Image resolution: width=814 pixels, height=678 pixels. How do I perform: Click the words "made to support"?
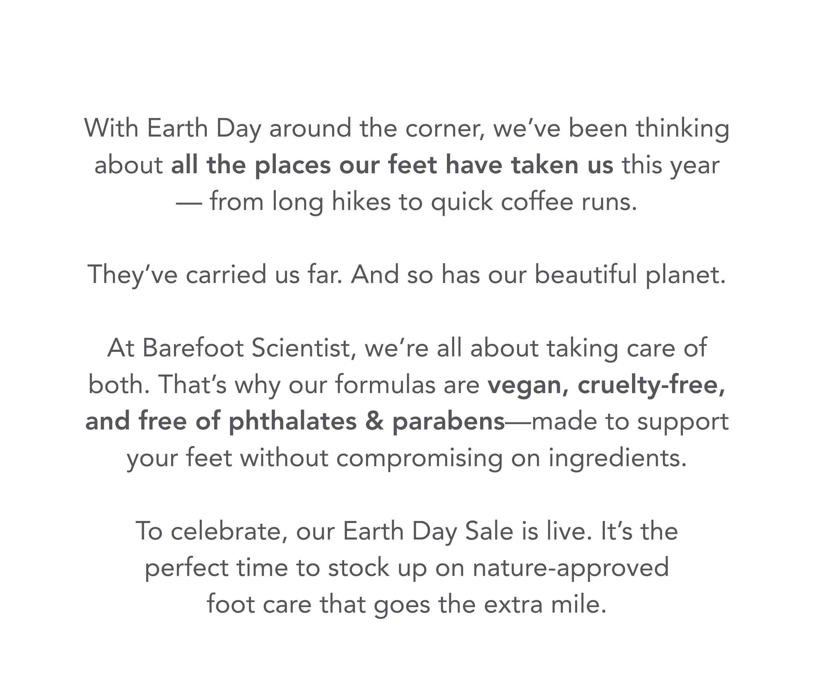click(x=630, y=421)
